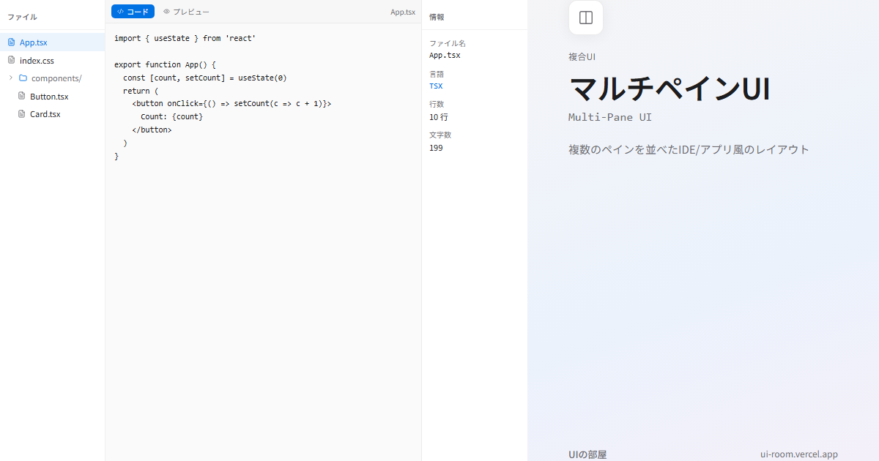Screen dimensions: 879x461
Task: Click the ファイル panel header
Action: (x=22, y=17)
